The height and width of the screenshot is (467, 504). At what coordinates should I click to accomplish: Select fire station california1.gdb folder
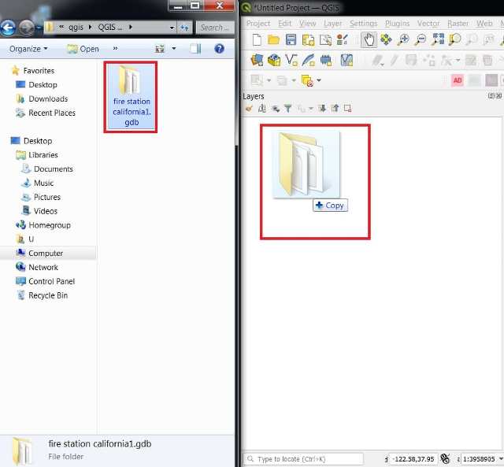click(x=131, y=97)
